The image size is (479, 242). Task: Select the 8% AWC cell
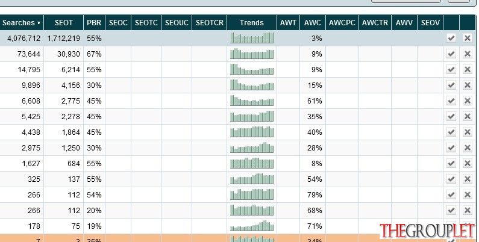coord(313,164)
